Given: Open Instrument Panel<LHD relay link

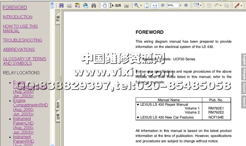Looking at the screenshot, I should point(23,125).
